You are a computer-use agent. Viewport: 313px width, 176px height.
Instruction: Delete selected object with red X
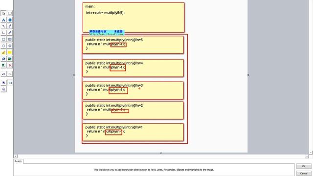coord(10,65)
